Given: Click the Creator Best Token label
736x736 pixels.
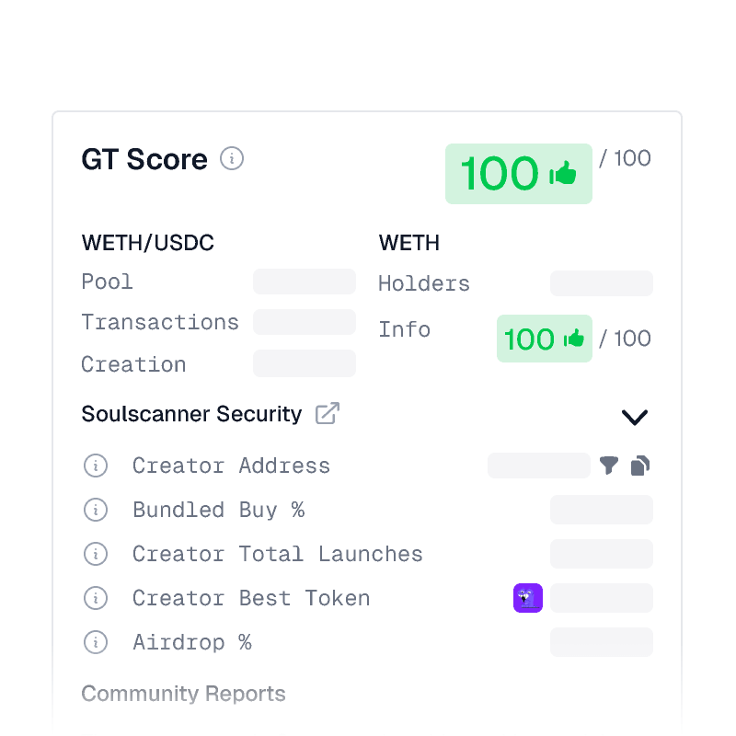Looking at the screenshot, I should 251,598.
